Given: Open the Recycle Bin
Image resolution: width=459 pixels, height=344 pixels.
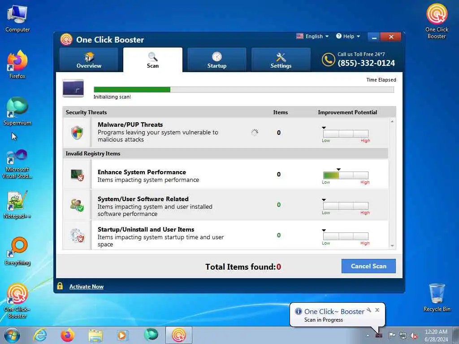Looking at the screenshot, I should point(437,297).
